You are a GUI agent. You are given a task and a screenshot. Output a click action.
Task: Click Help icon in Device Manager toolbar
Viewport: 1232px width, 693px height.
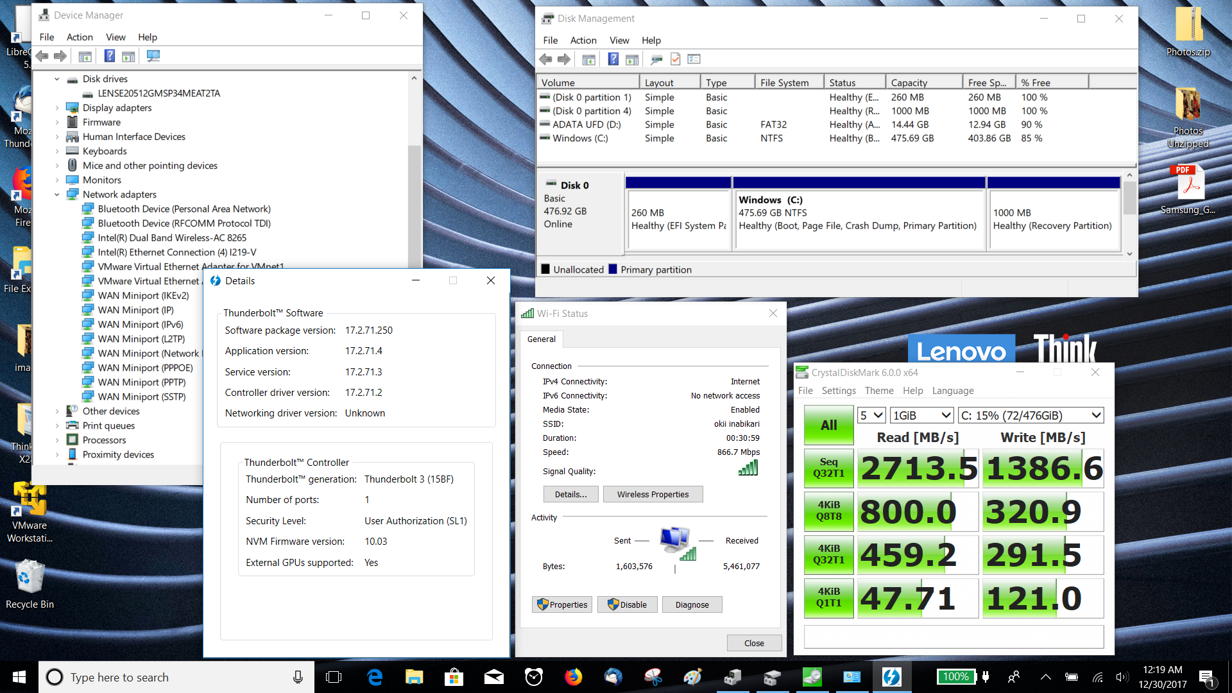point(110,56)
